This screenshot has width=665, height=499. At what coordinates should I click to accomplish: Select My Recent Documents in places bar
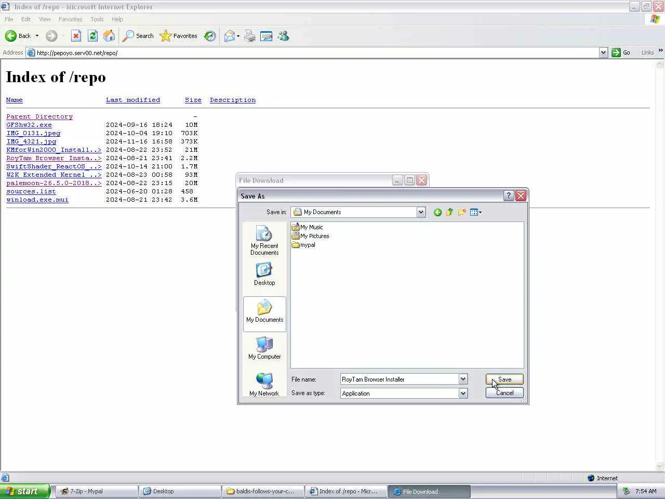pyautogui.click(x=264, y=241)
